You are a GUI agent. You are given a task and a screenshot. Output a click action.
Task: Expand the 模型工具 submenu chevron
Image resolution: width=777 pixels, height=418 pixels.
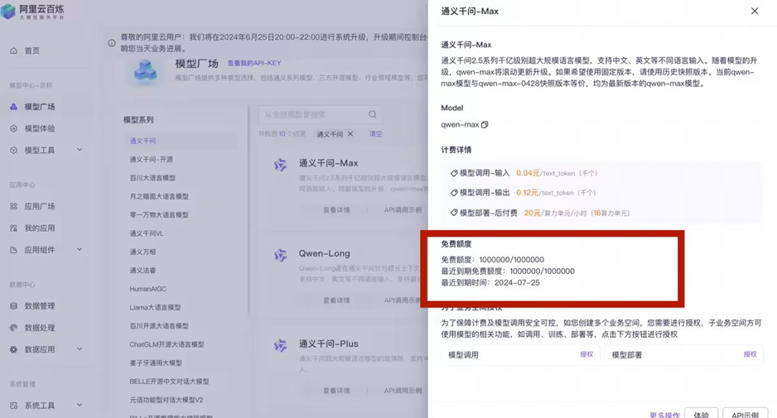click(x=80, y=150)
